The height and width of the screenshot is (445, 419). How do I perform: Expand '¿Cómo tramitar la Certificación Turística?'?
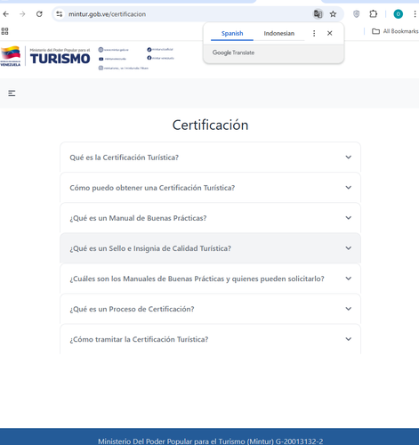click(210, 339)
